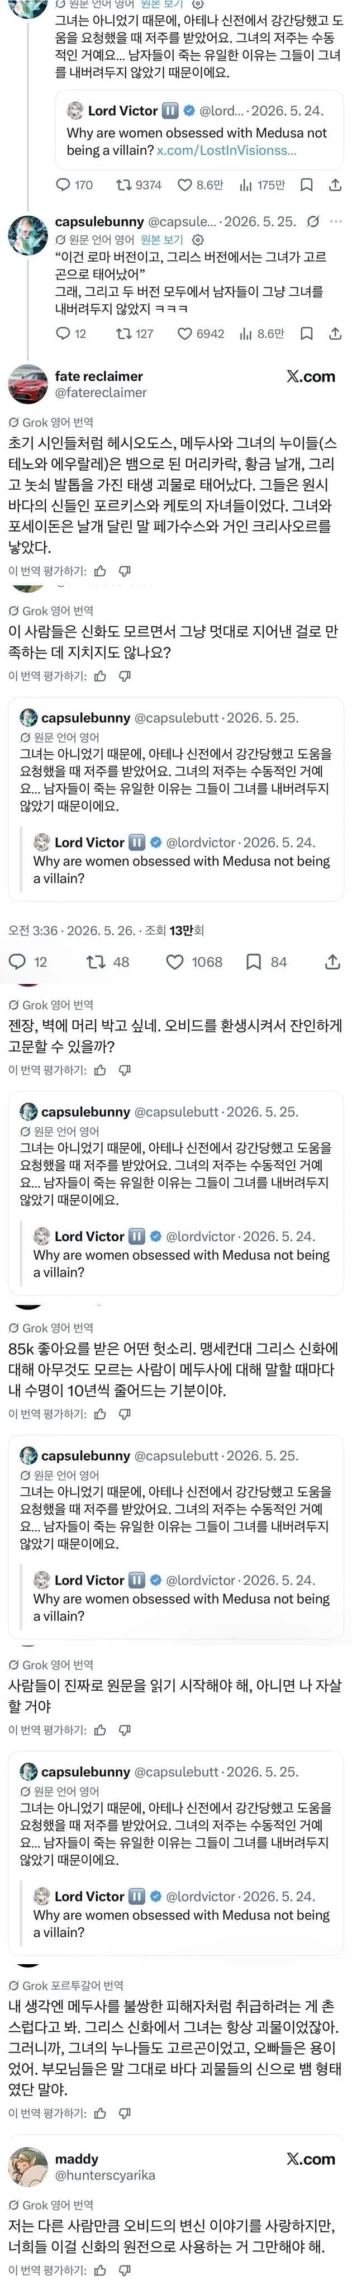The height and width of the screenshot is (2289, 352).
Task: Click the retweet icon showing 48
Action: tap(107, 962)
